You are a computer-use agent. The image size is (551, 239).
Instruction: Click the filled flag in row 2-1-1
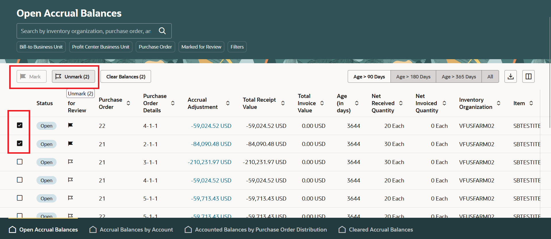[x=70, y=143]
